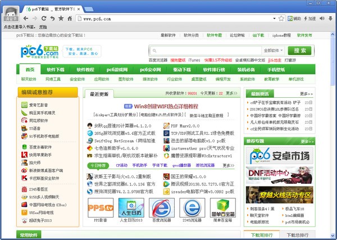Open the 字体下载 featured link

point(160,165)
